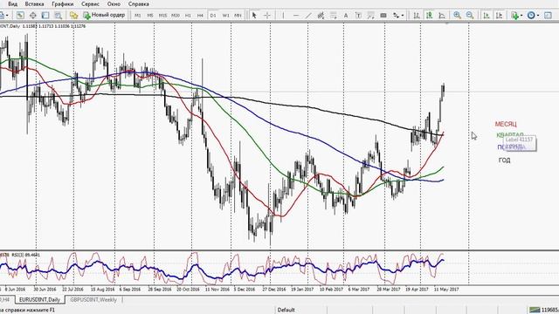Click window-pane icon right of Data Window icon
Screen dimensions: 559x314
45,16
